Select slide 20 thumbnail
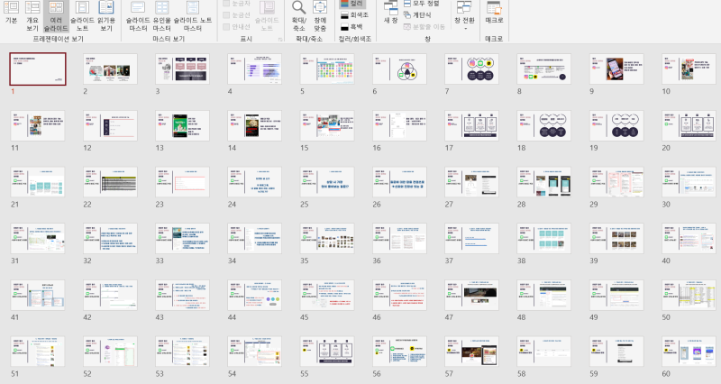This screenshot has height=384, width=721. [689, 125]
